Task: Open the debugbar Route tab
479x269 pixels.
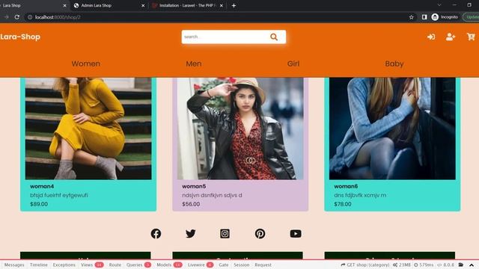Action: (115, 265)
